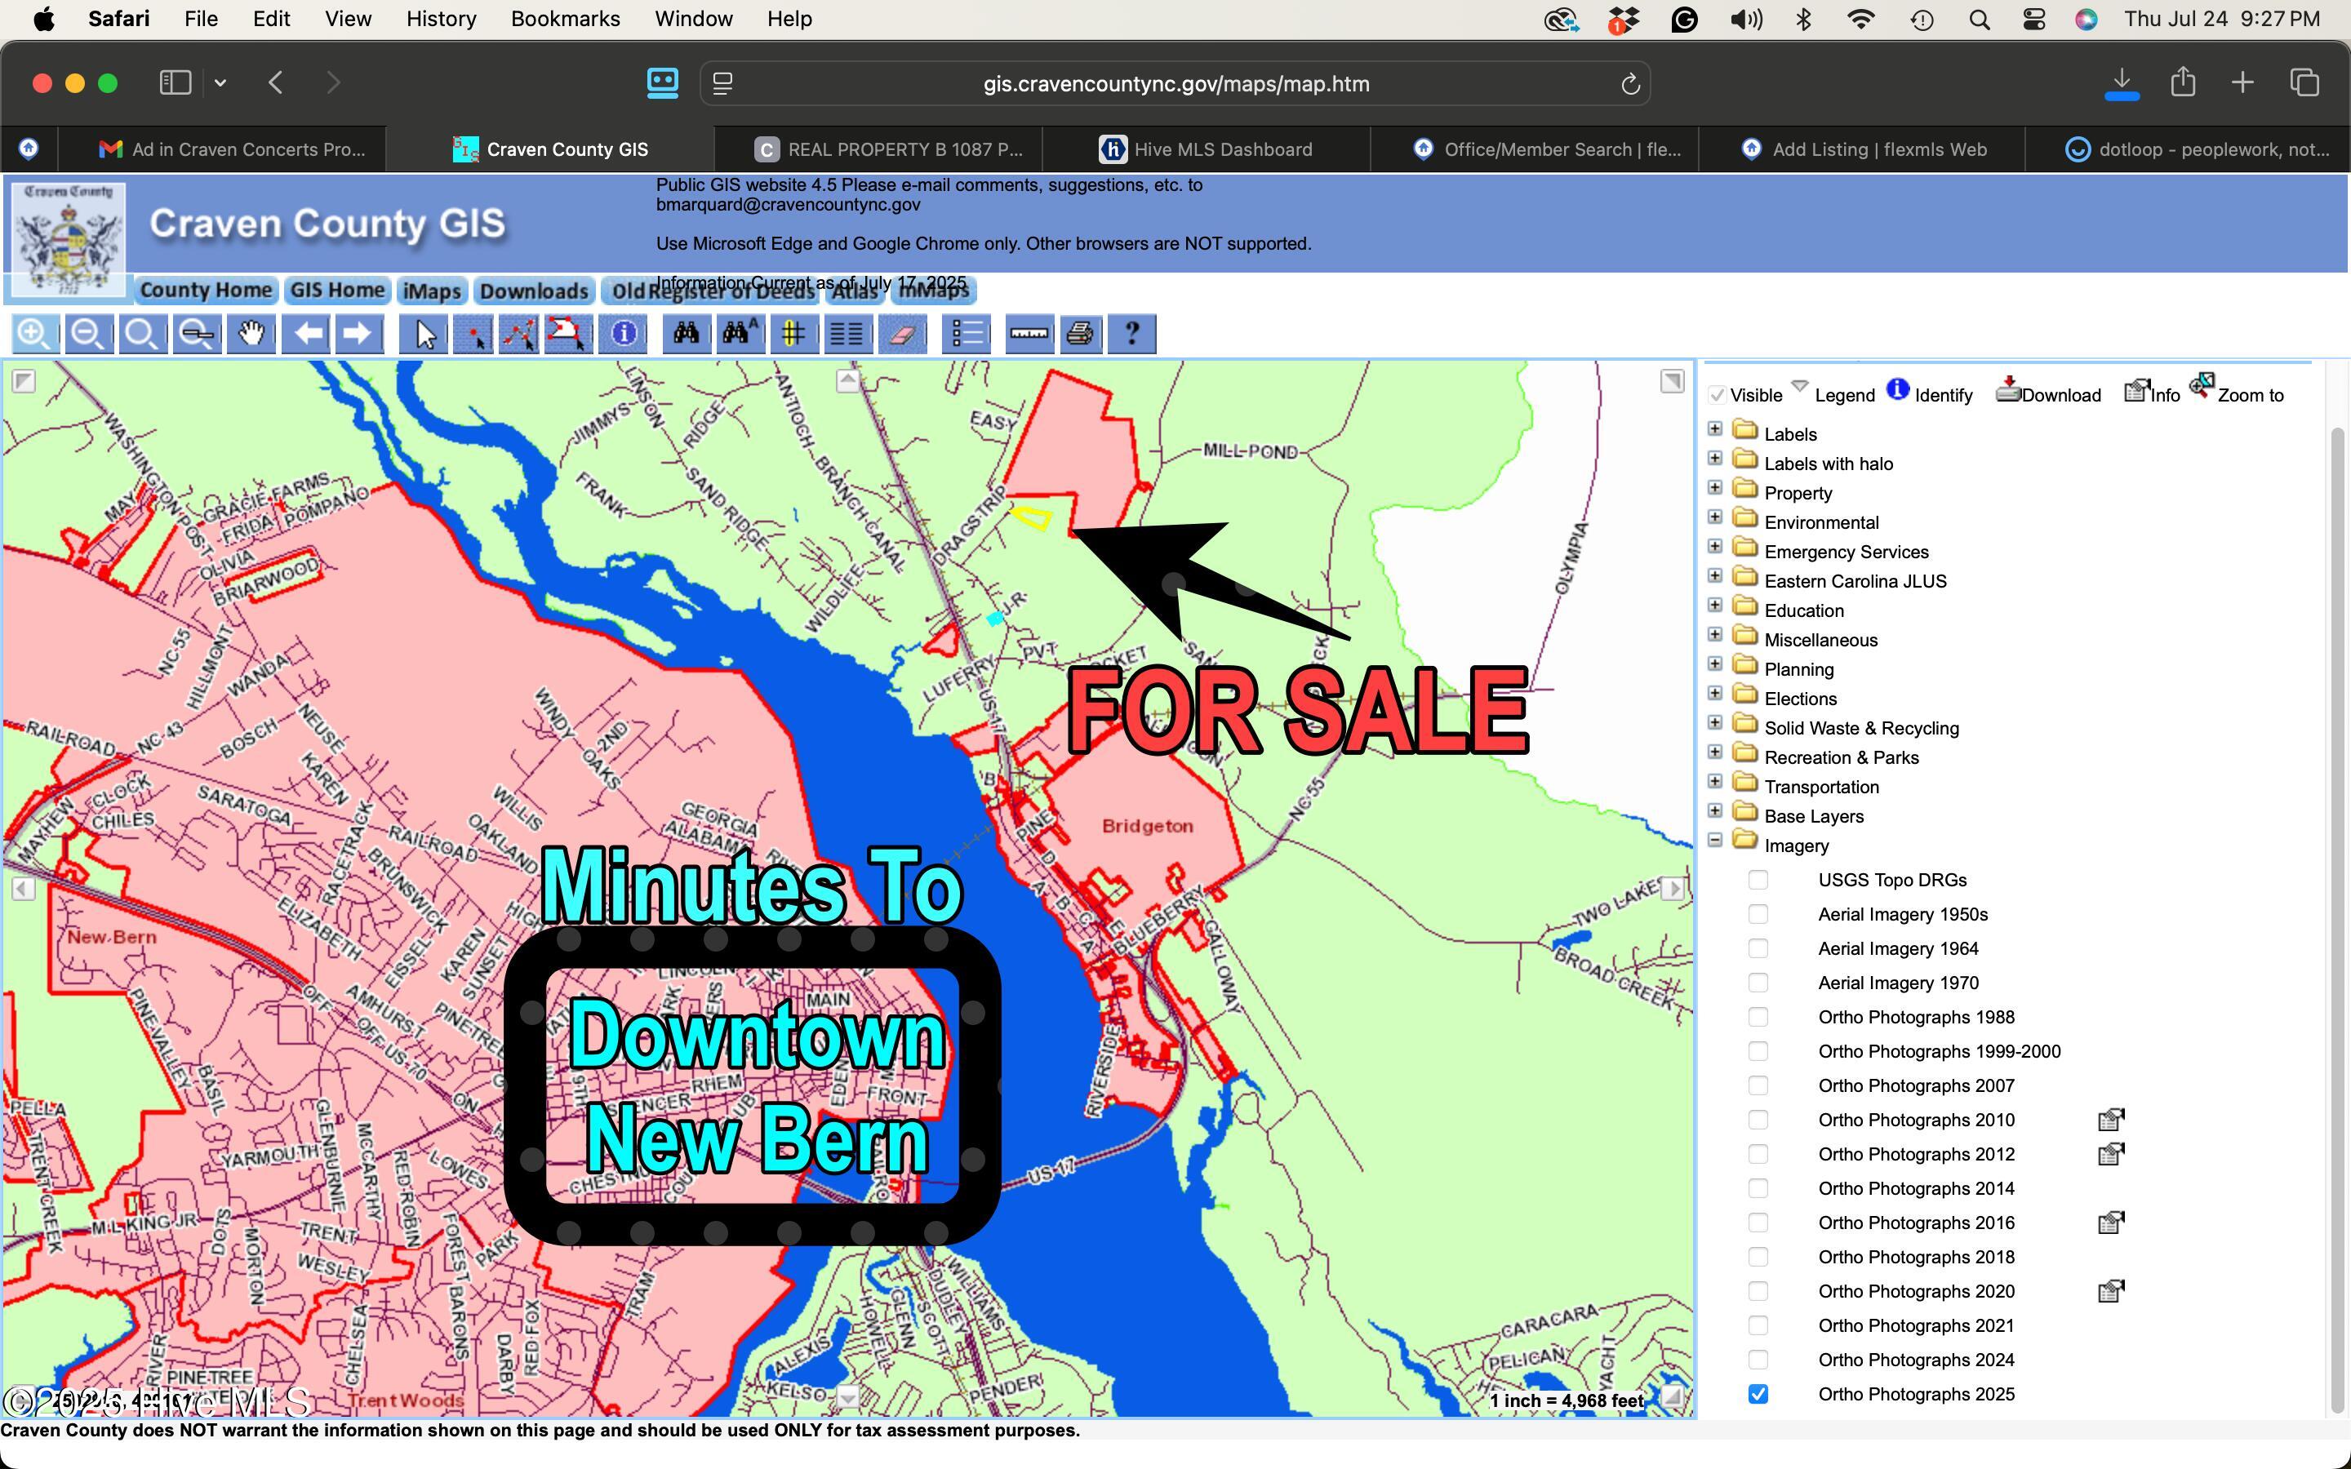Expand the Transportation folder
2351x1469 pixels.
1714,781
